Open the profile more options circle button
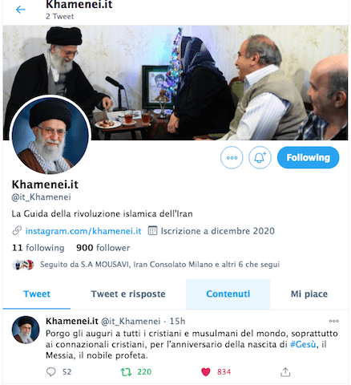351x385 pixels. coord(232,157)
